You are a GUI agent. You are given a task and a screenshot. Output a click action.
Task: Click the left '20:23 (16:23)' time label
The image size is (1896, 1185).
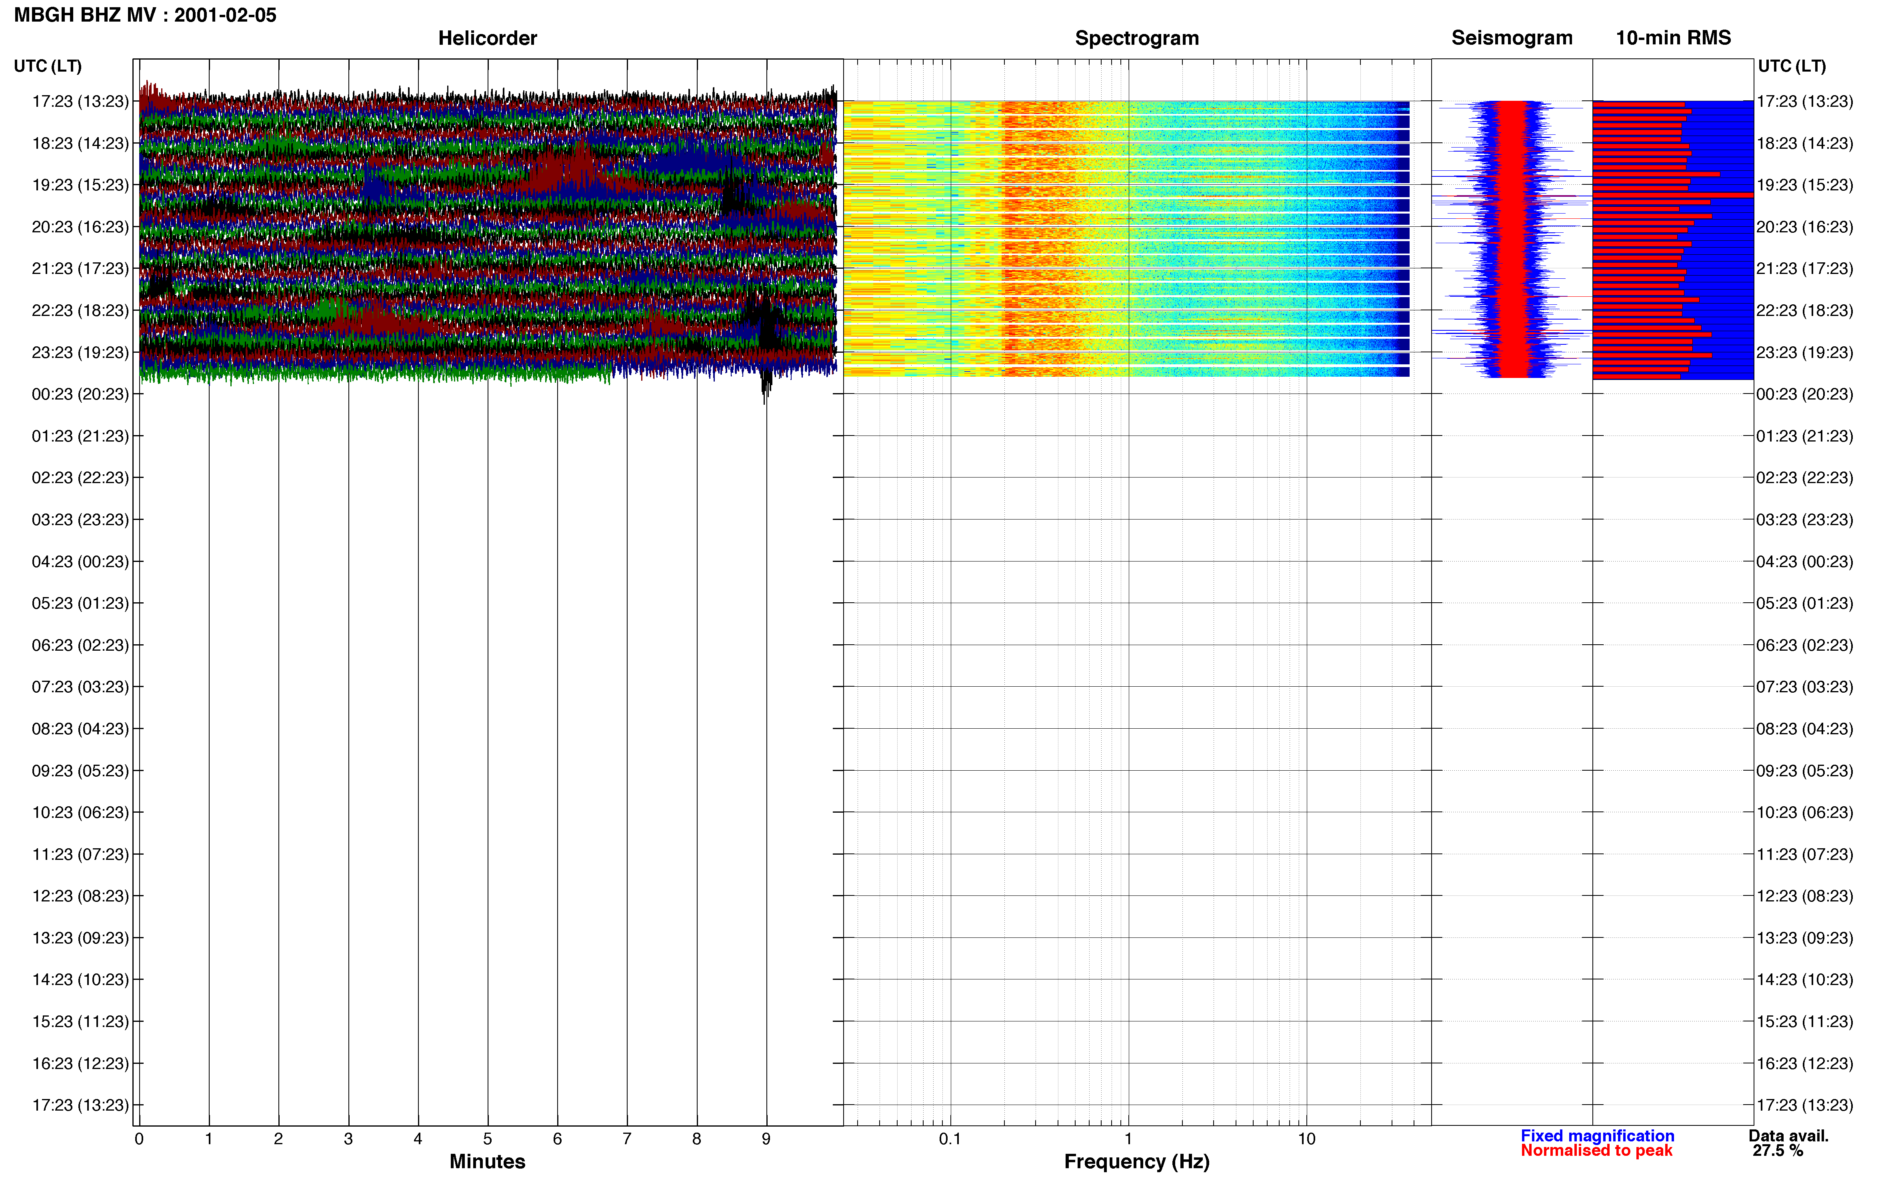(80, 226)
